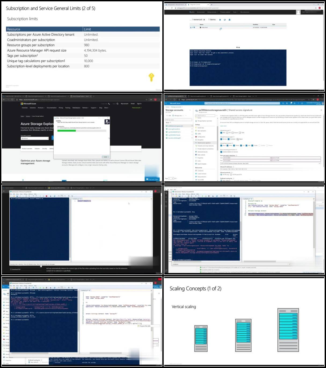Open the Manage view dropdown in Storage accounts
The width and height of the screenshot is (326, 368).
point(178,116)
